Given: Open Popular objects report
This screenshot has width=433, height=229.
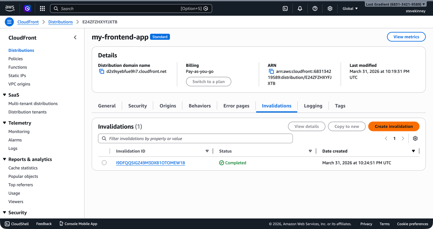Looking at the screenshot, I should [23, 176].
